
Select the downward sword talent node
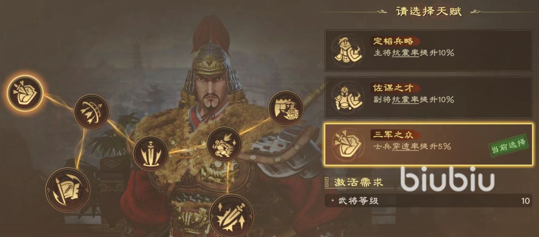point(151,154)
